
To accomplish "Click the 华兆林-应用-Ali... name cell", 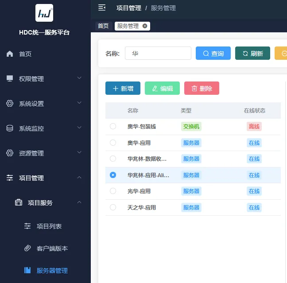I will point(148,175).
